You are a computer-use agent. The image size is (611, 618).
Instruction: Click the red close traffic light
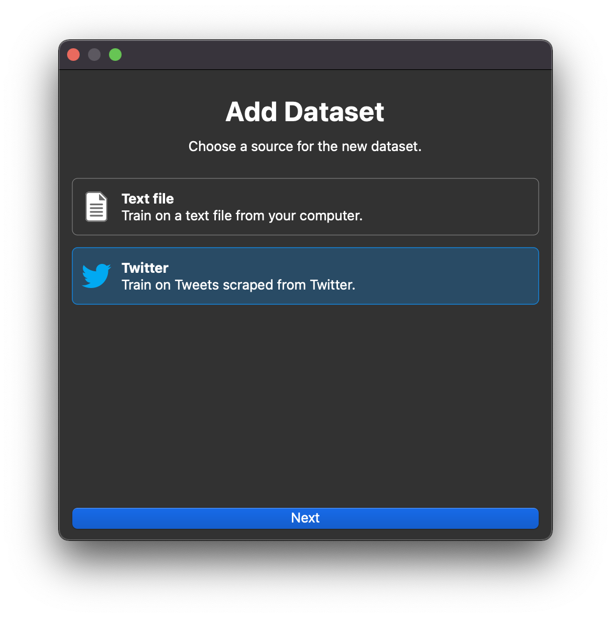pos(73,54)
